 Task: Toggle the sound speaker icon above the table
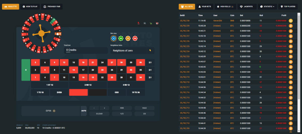point(145,23)
